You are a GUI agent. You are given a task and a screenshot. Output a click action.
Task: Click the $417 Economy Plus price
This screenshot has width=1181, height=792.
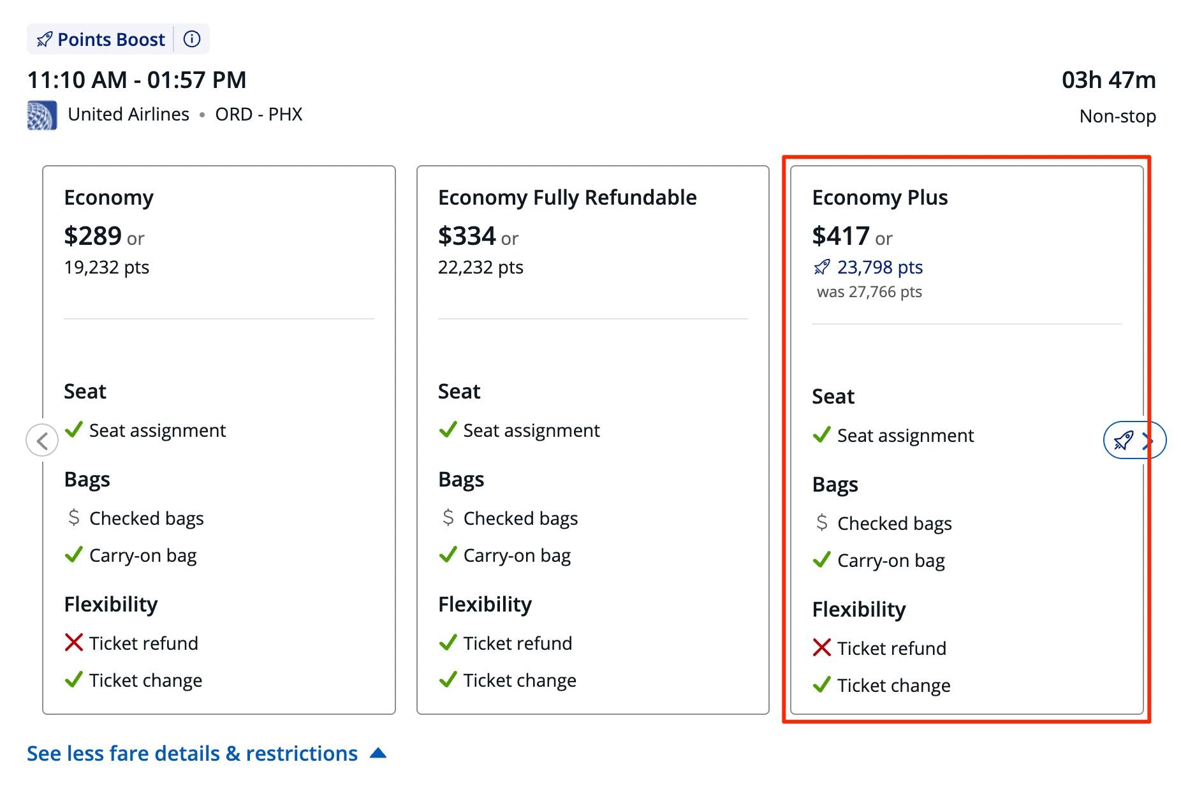tap(840, 236)
